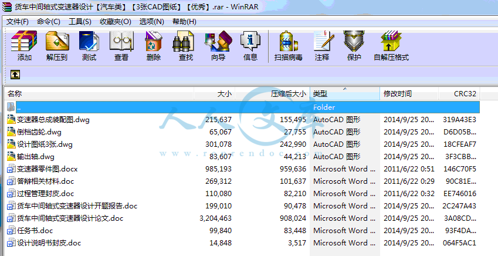Click CRC32 value 064F5AC1

(x=459, y=243)
